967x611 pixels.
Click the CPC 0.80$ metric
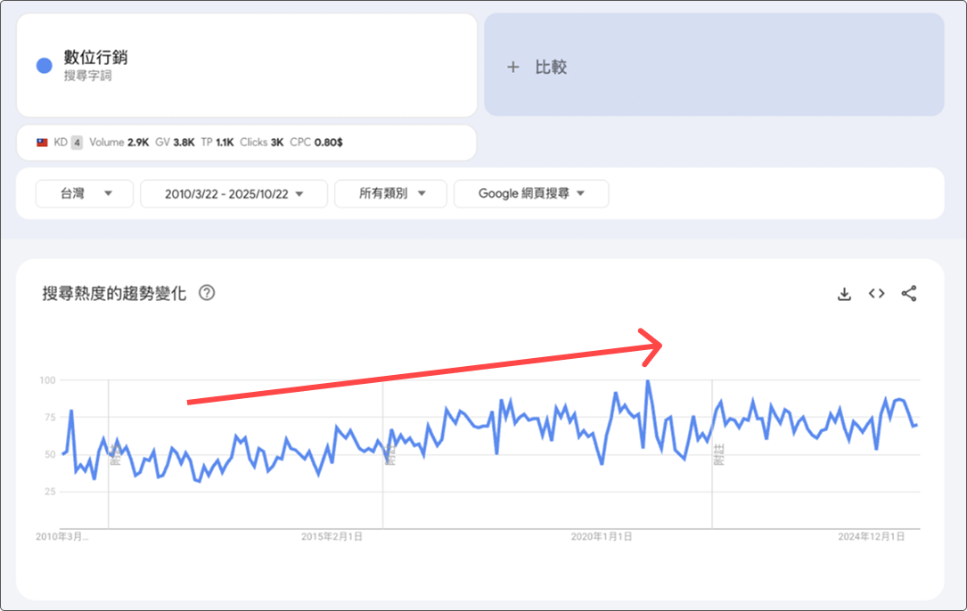[316, 143]
